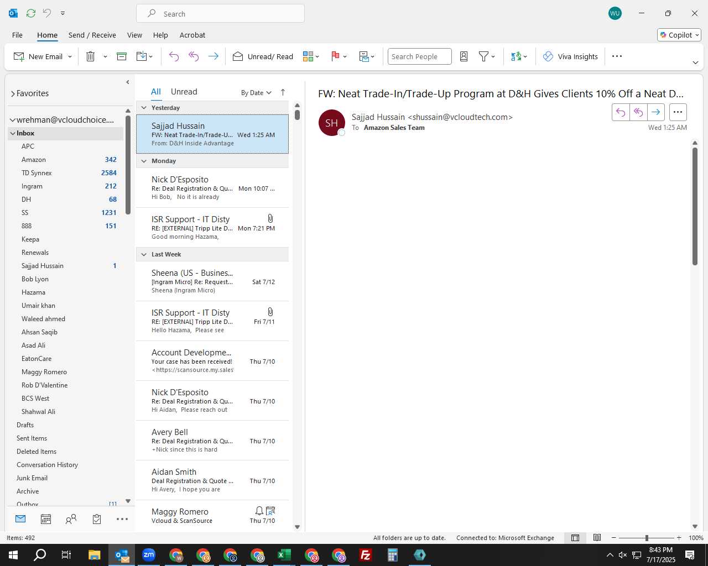Image resolution: width=708 pixels, height=566 pixels.
Task: Expand the ribbon display options chevron
Action: 695,62
